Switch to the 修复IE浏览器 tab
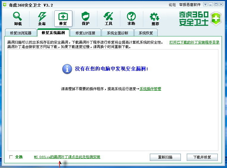Screen dimensions: 227x168 click(x=21, y=33)
